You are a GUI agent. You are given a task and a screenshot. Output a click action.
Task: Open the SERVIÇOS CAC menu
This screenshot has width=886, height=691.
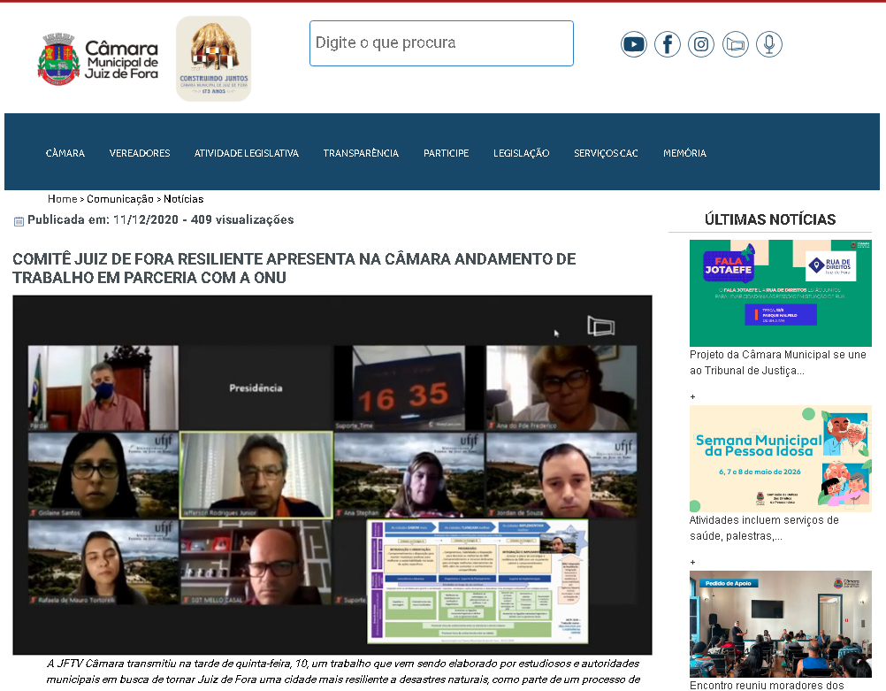607,153
